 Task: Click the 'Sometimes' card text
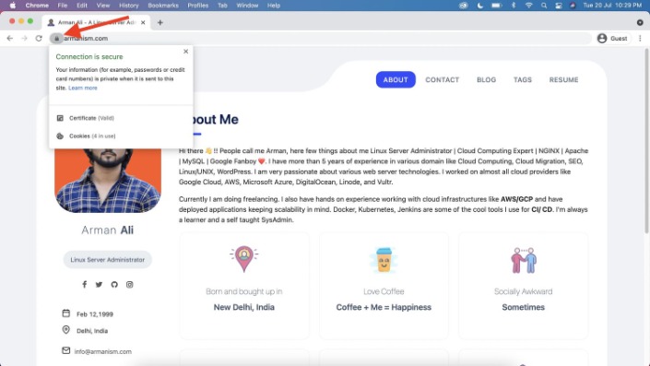pyautogui.click(x=523, y=307)
